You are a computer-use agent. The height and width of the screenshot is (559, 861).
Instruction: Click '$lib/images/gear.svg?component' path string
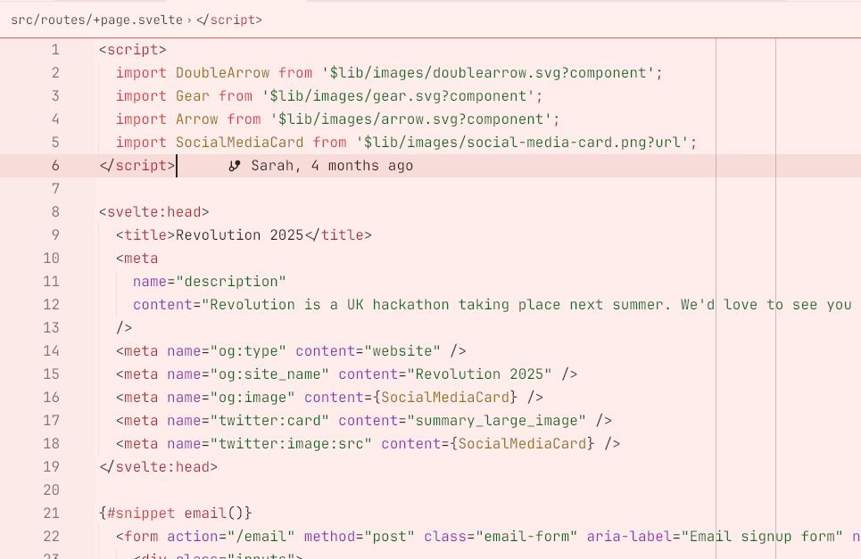click(398, 96)
